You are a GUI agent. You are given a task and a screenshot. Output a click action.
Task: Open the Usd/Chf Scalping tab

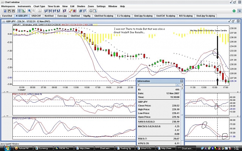coord(166,16)
